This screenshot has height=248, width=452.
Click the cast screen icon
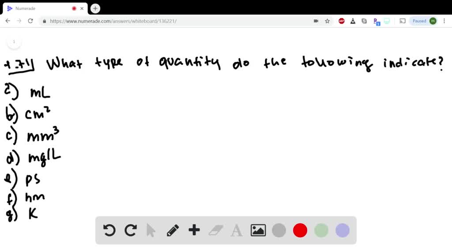point(403,21)
